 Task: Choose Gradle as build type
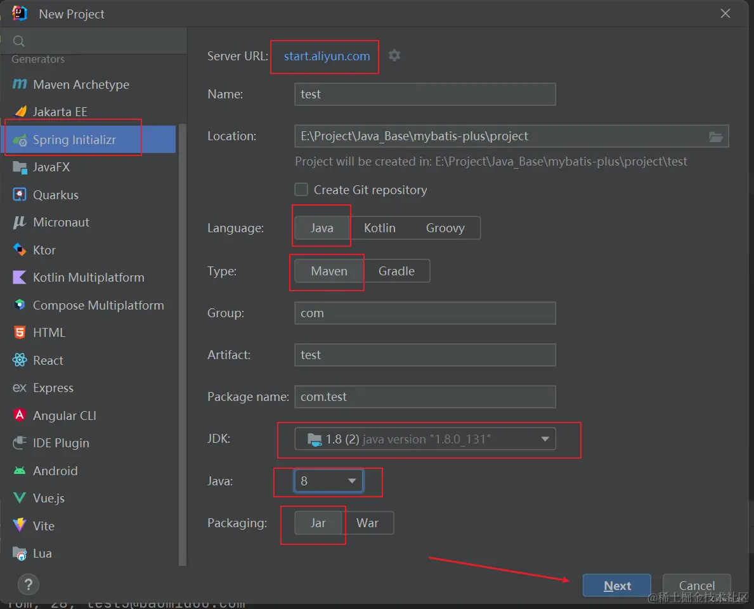(396, 272)
